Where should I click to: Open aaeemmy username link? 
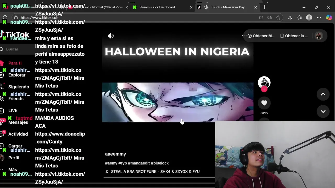point(115,154)
